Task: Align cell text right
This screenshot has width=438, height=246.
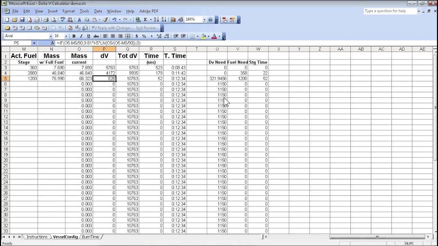Action: tap(120, 36)
